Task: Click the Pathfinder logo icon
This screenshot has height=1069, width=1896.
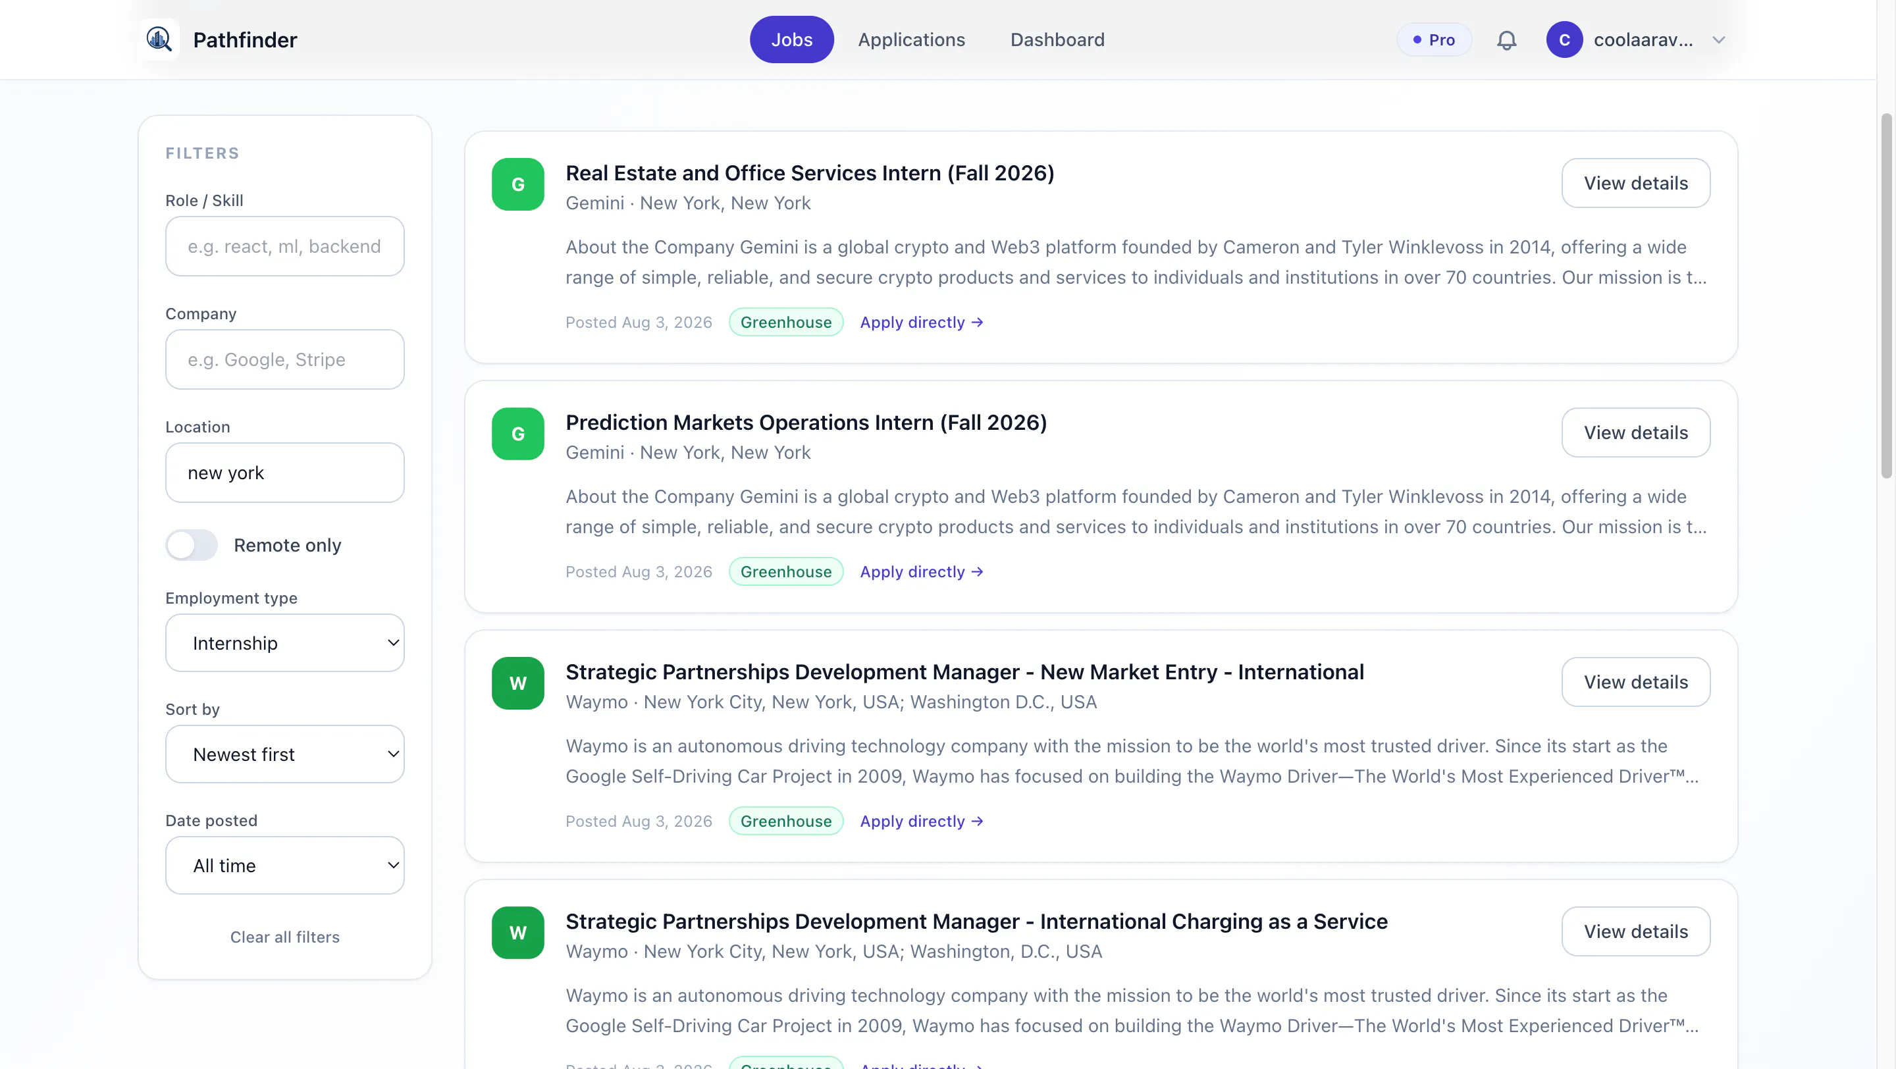Action: 158,39
